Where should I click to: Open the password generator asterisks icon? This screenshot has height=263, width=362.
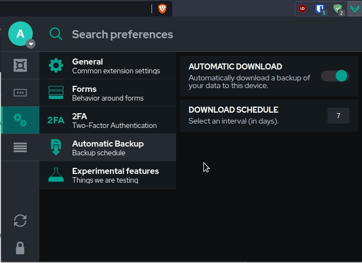[x=20, y=93]
